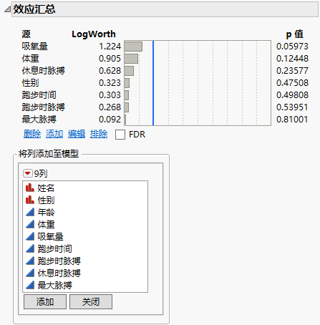
Task: Click p value 0.23577
Action: [292, 71]
